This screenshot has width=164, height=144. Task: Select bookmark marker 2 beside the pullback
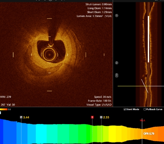pyautogui.click(x=117, y=63)
